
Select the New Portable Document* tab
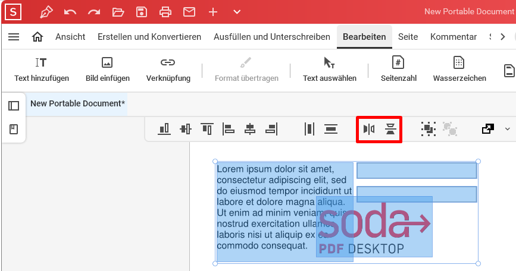pos(77,103)
